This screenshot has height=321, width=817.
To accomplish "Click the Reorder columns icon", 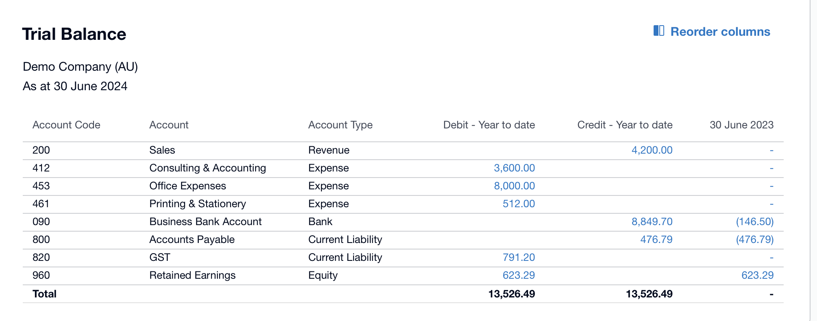I will pyautogui.click(x=658, y=31).
